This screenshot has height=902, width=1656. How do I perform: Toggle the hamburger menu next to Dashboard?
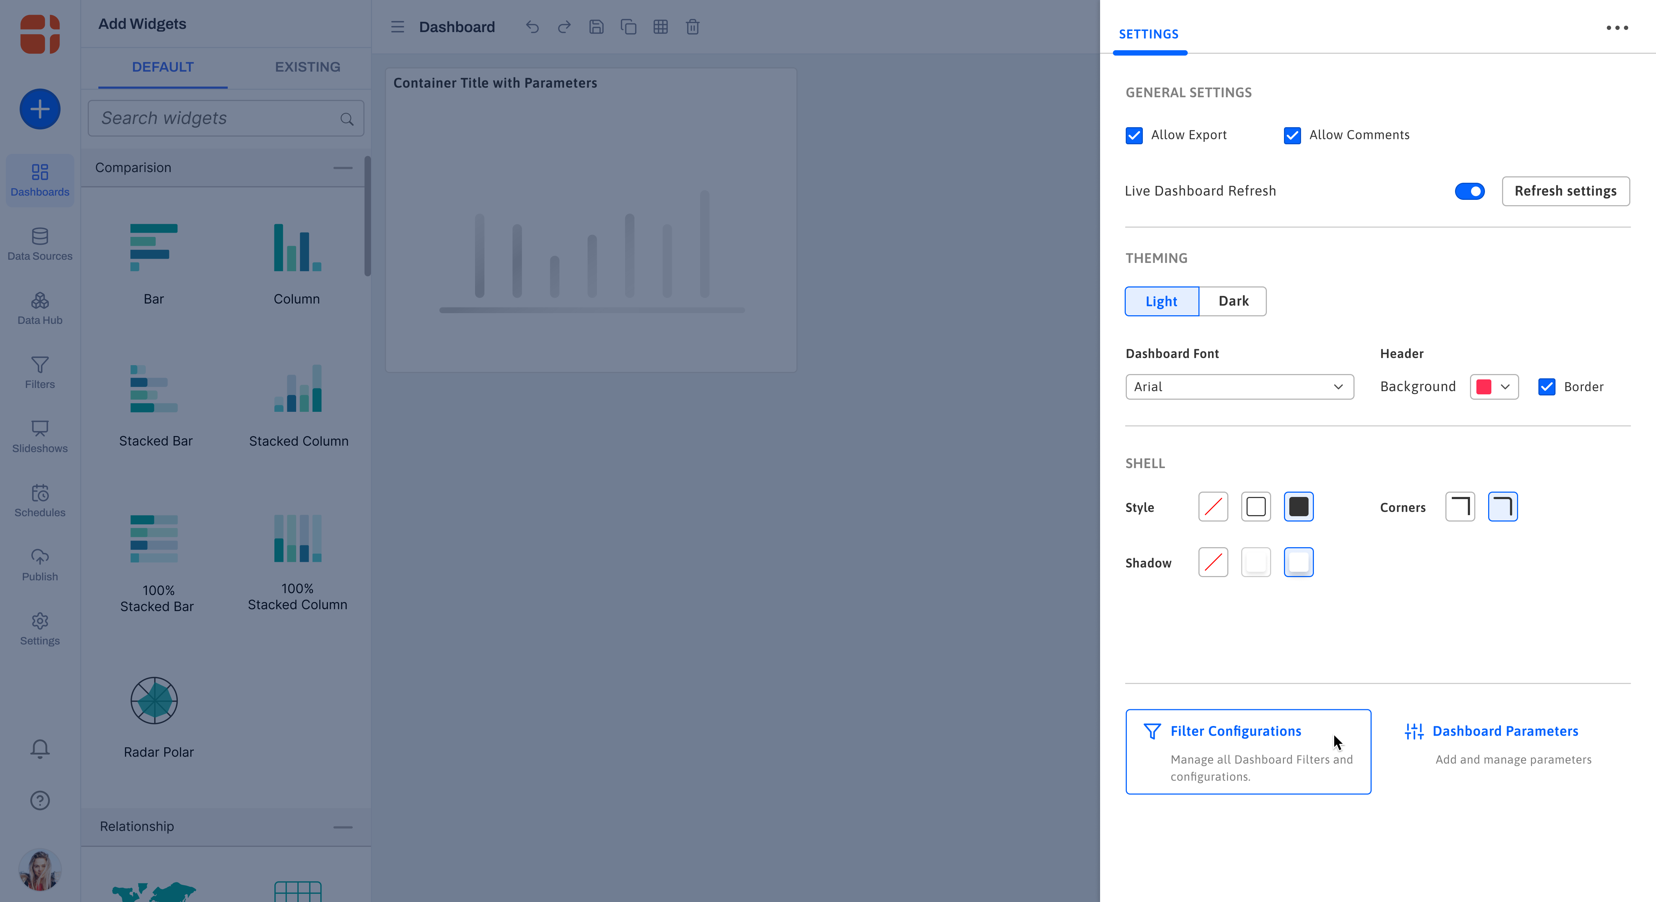398,27
